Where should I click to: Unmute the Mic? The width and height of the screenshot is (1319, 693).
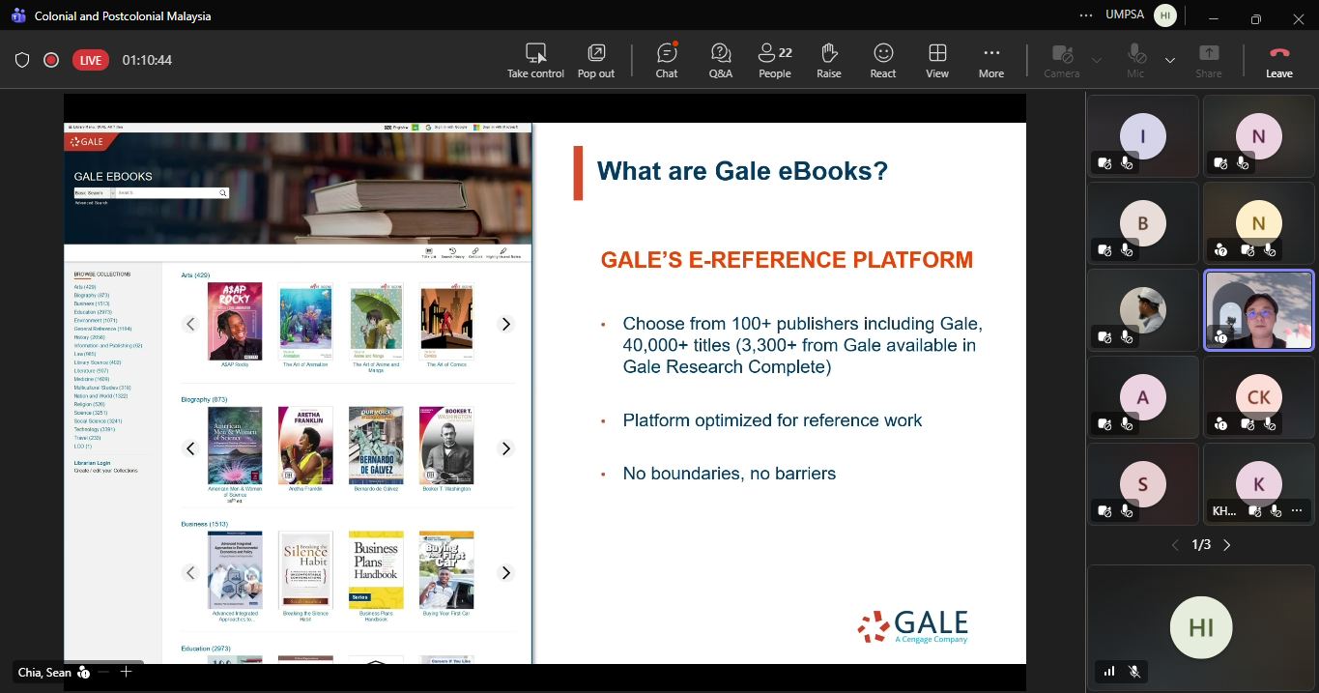click(x=1135, y=60)
